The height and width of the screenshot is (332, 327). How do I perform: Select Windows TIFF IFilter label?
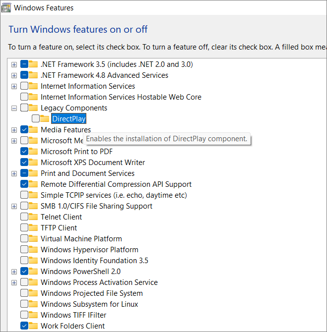coord(73,315)
